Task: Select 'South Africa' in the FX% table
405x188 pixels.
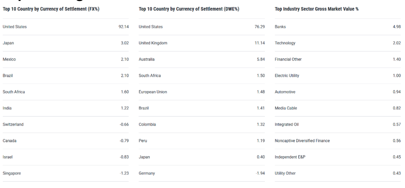Action: [14, 92]
